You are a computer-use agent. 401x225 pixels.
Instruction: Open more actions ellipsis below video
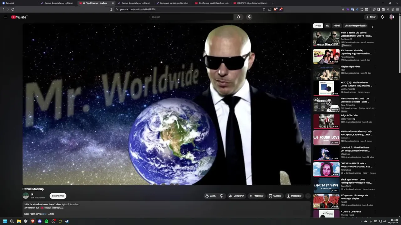tap(308, 196)
